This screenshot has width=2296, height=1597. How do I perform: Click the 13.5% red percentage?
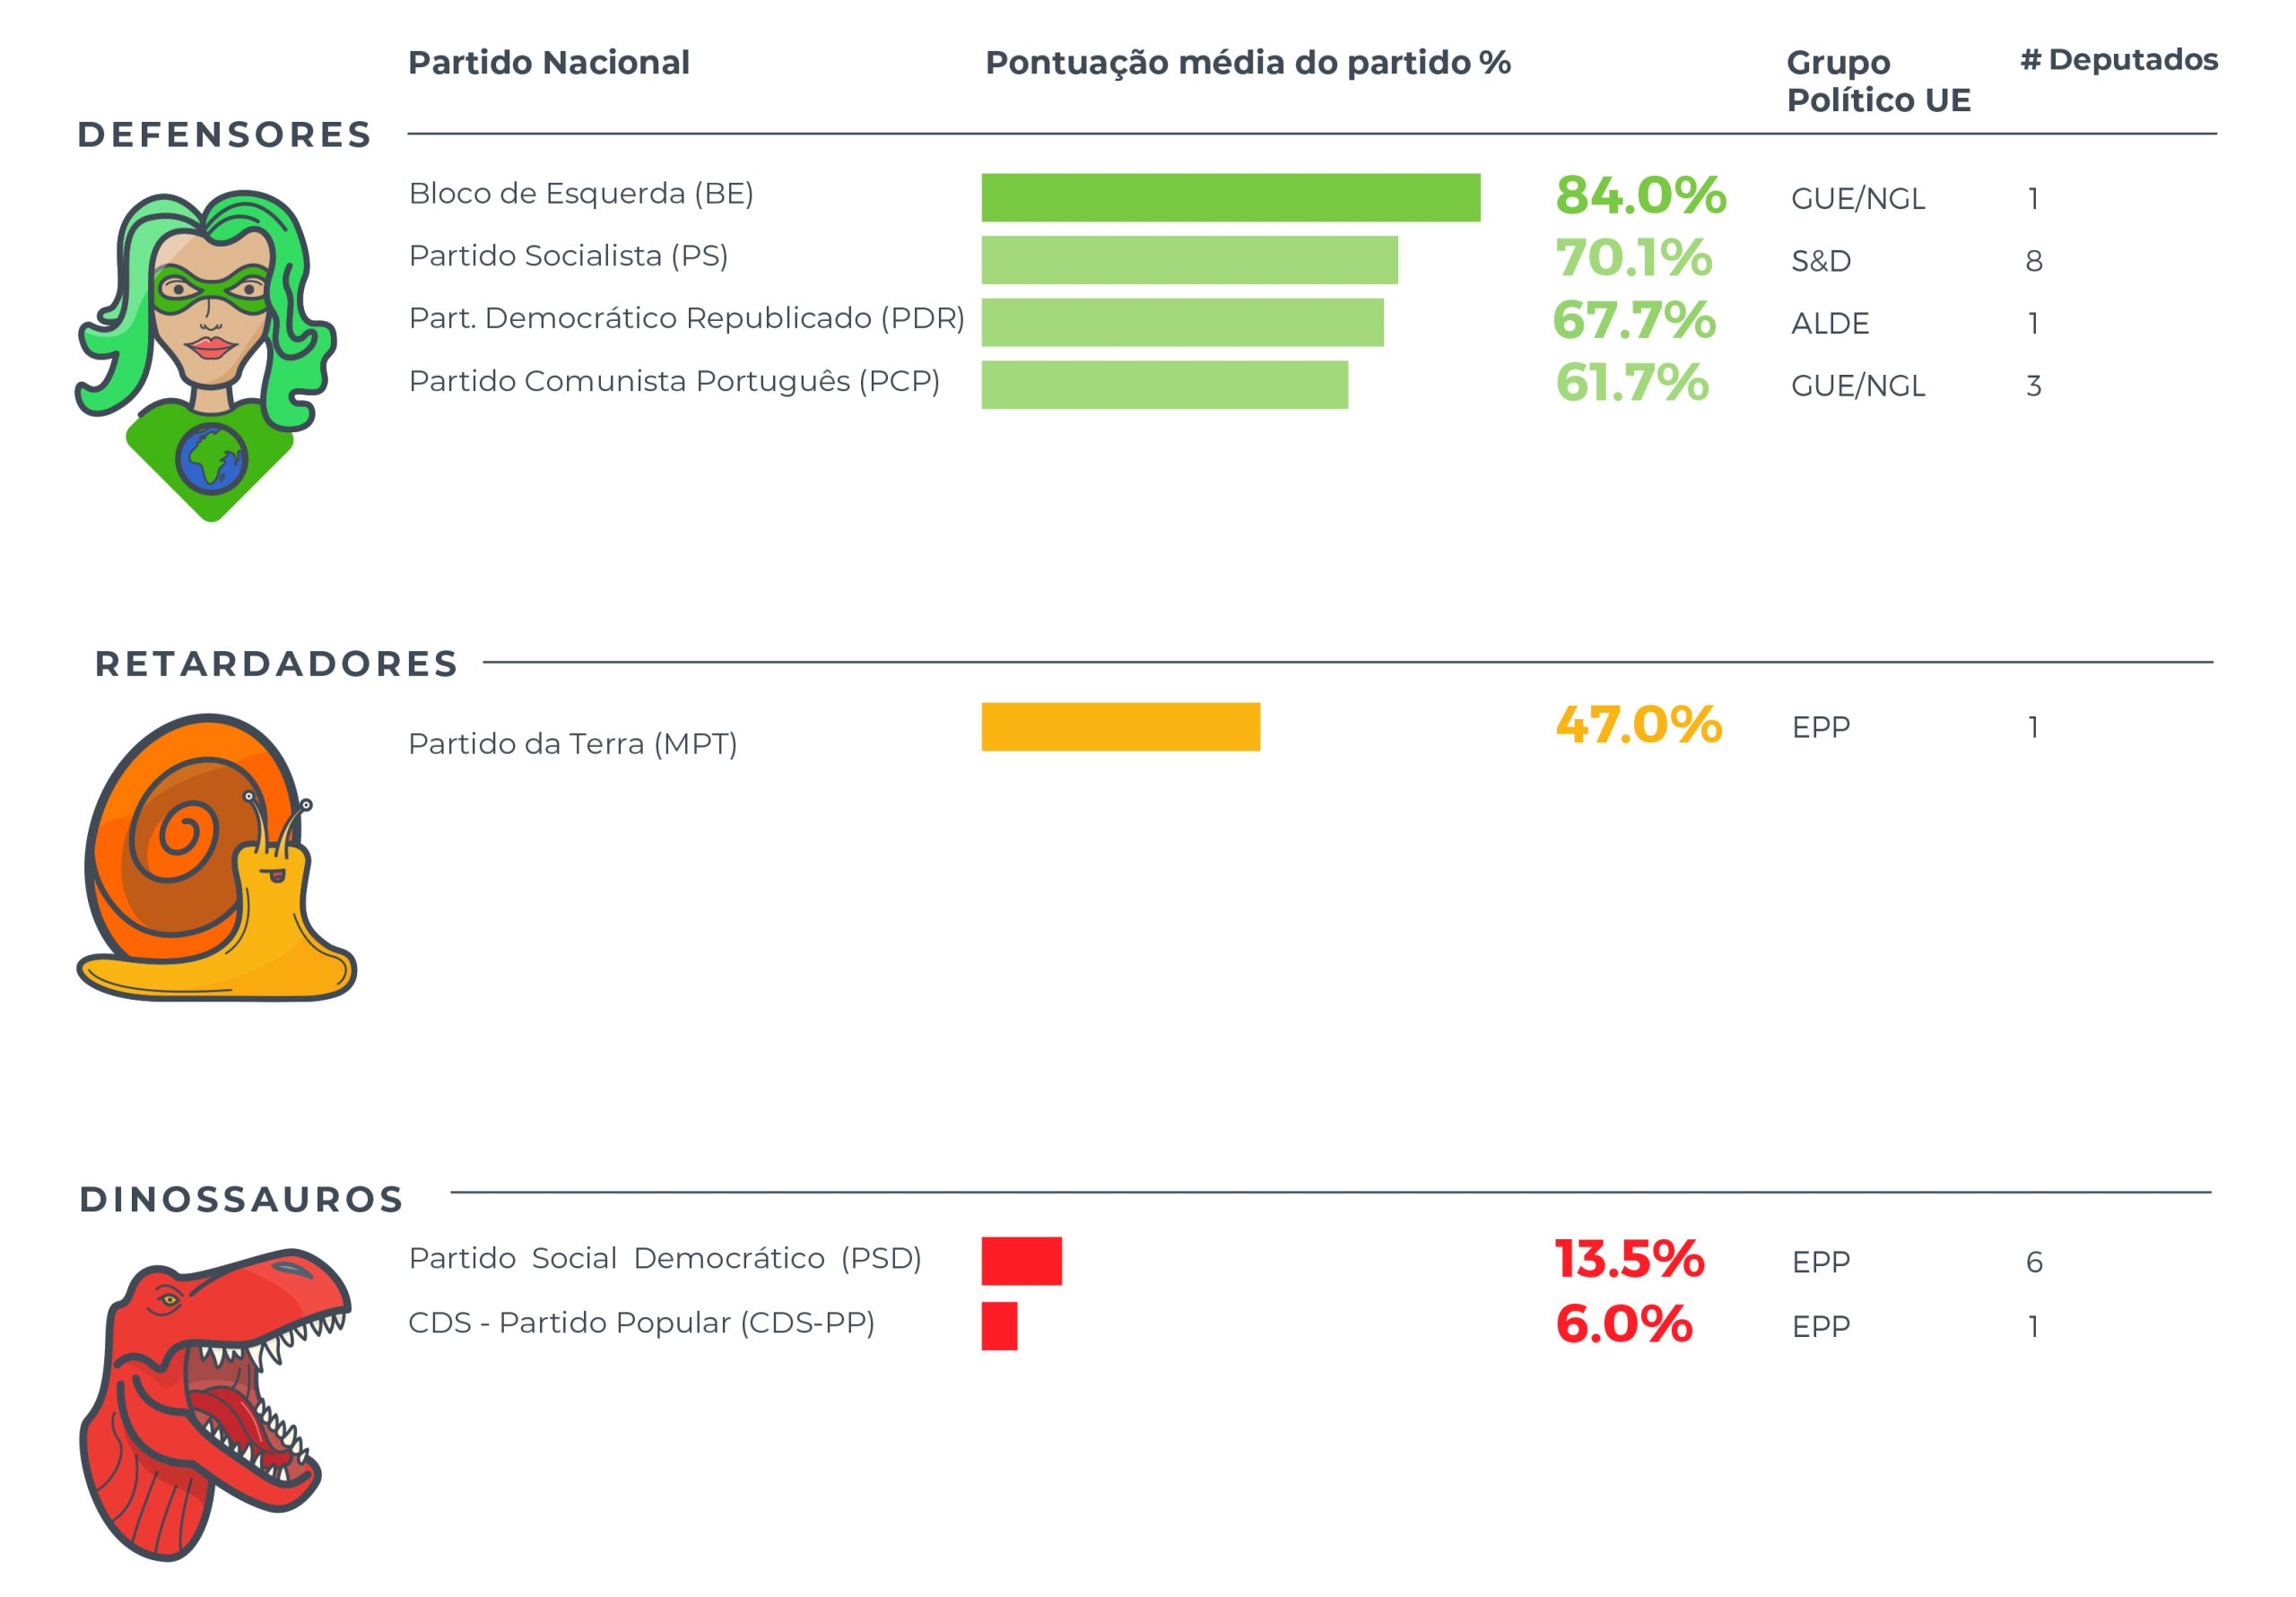(x=1629, y=1259)
